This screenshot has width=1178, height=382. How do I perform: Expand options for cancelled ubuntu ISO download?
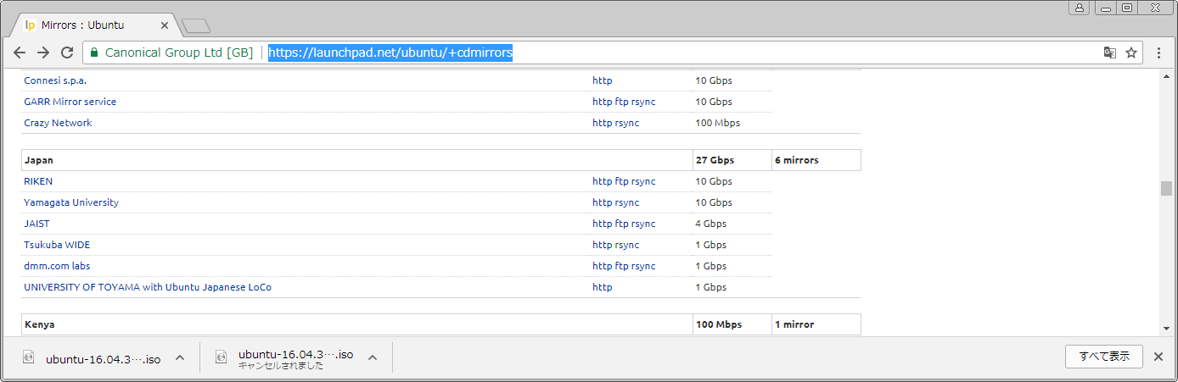[x=372, y=358]
